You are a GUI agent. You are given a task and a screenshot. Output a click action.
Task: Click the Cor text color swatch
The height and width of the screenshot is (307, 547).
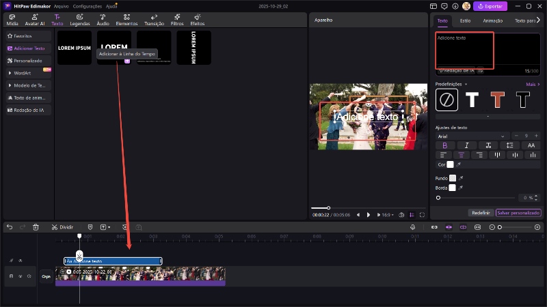tap(450, 164)
